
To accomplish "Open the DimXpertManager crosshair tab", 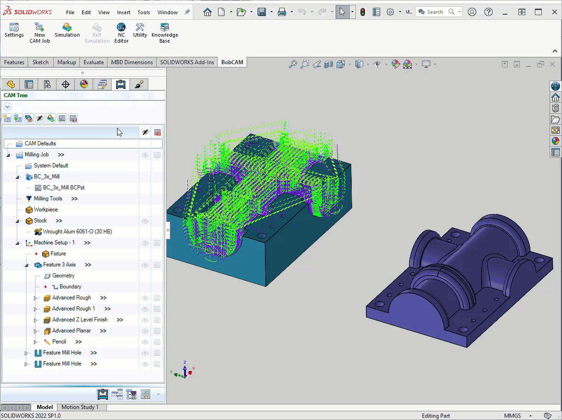I will pyautogui.click(x=66, y=84).
